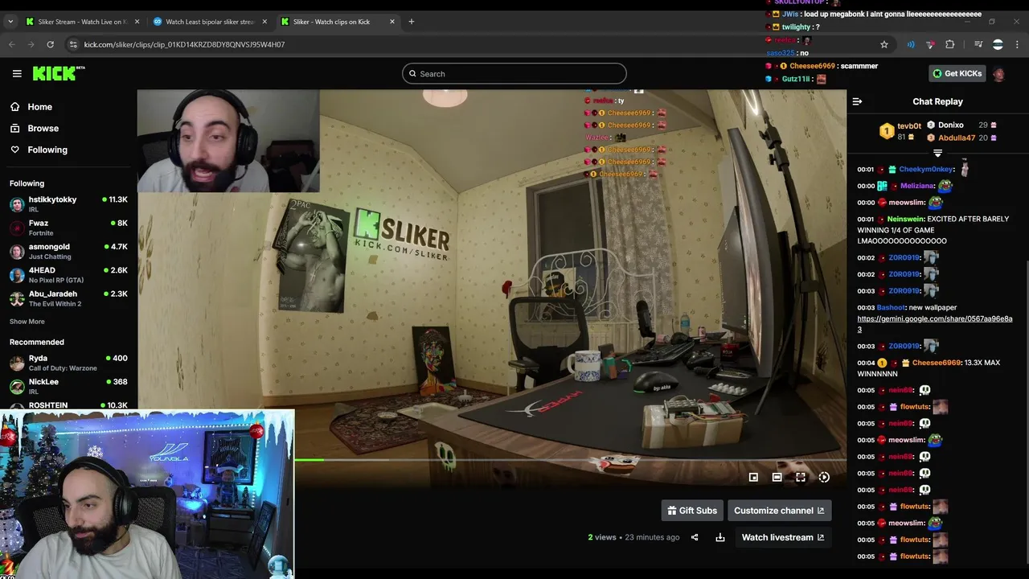Image resolution: width=1029 pixels, height=579 pixels.
Task: Open the blue sound-wave extension icon
Action: click(911, 44)
